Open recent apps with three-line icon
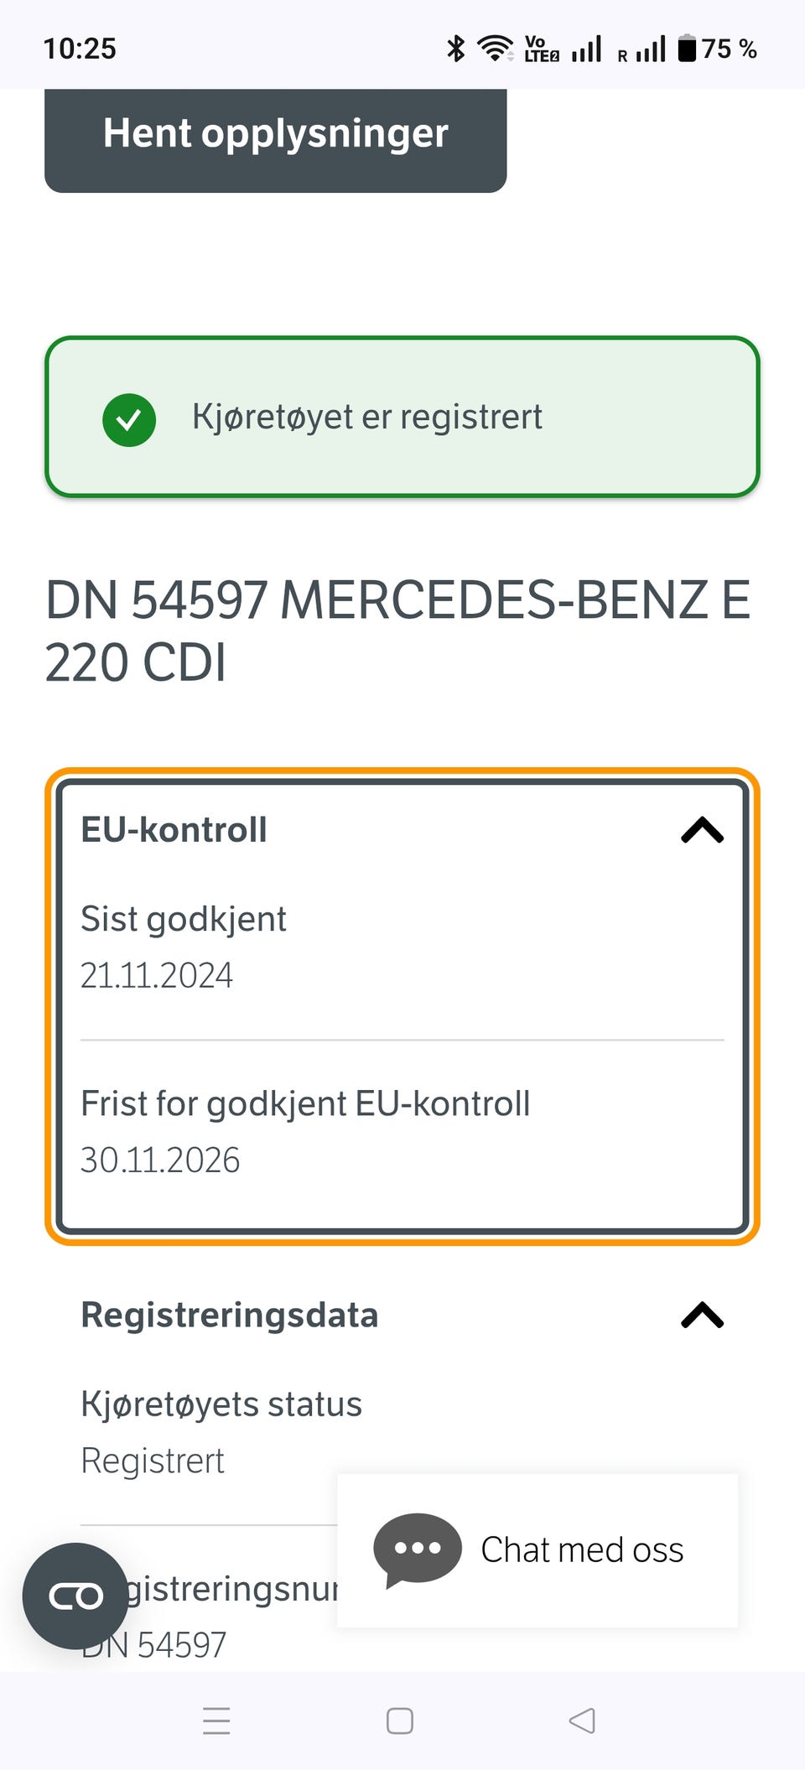This screenshot has height=1770, width=805. click(x=216, y=1721)
